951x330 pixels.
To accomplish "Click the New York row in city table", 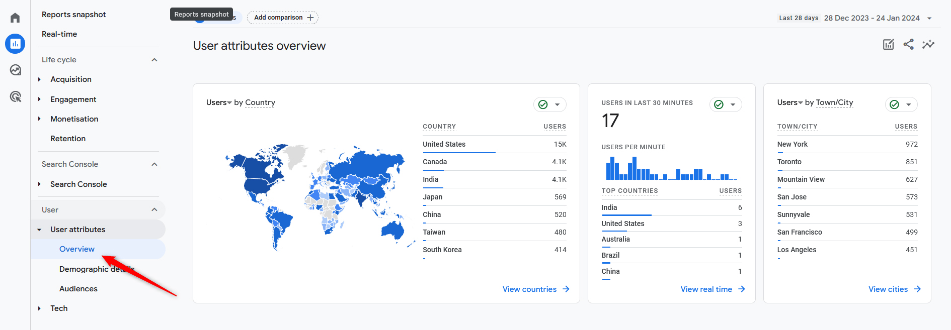I will pyautogui.click(x=847, y=144).
